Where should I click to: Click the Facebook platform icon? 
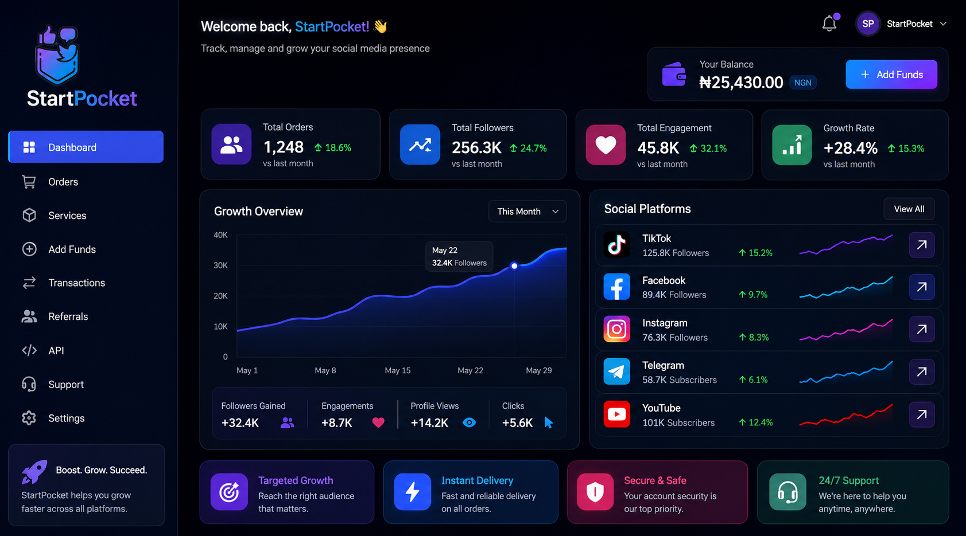coord(617,287)
